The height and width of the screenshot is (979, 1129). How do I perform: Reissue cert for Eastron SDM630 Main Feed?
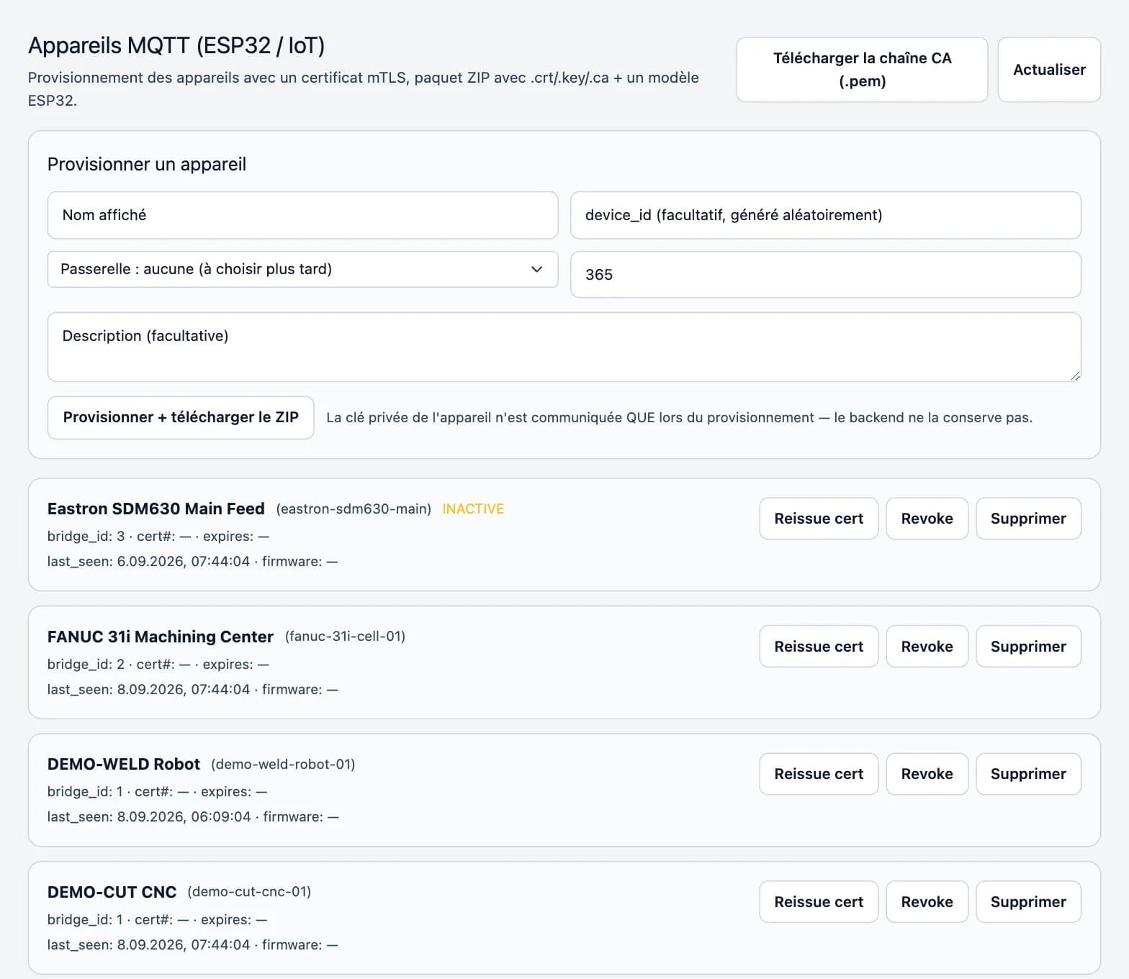tap(819, 519)
